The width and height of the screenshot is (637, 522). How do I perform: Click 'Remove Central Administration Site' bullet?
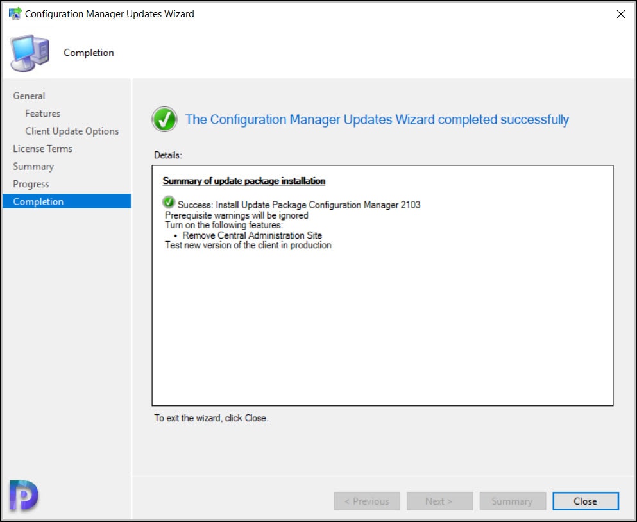coord(252,235)
